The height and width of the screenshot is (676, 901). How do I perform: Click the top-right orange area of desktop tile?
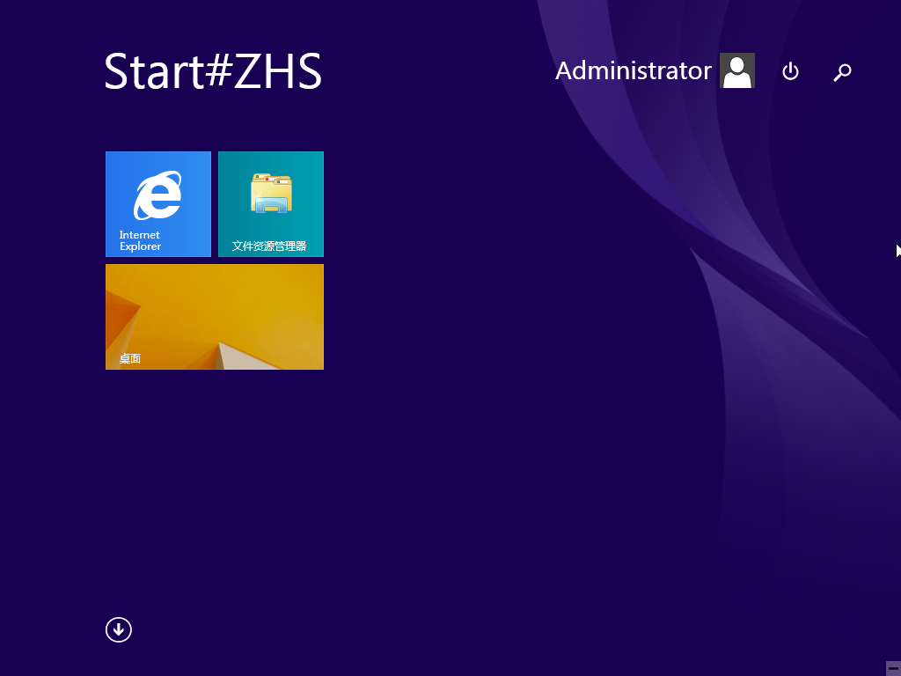coord(290,286)
